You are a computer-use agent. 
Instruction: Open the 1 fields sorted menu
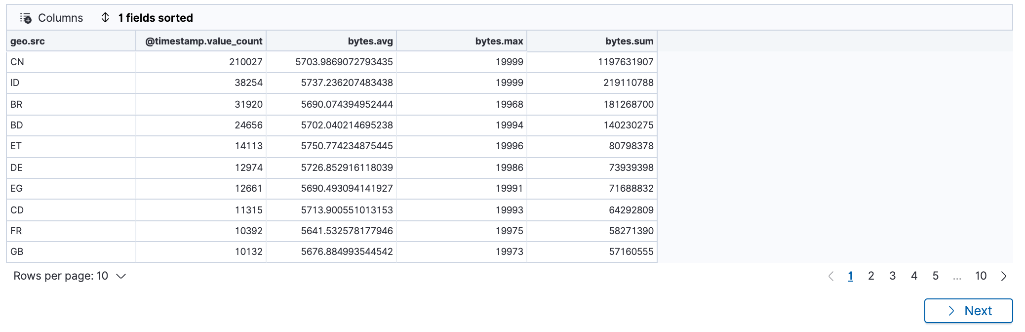[x=155, y=18]
